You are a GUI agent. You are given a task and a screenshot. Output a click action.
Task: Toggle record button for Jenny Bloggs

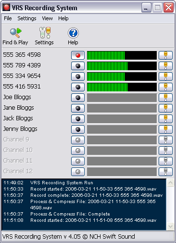click(x=78, y=129)
